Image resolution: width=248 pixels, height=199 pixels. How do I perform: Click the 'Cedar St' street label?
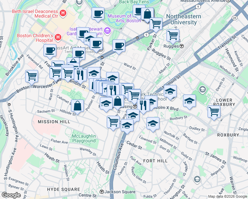click(134, 145)
